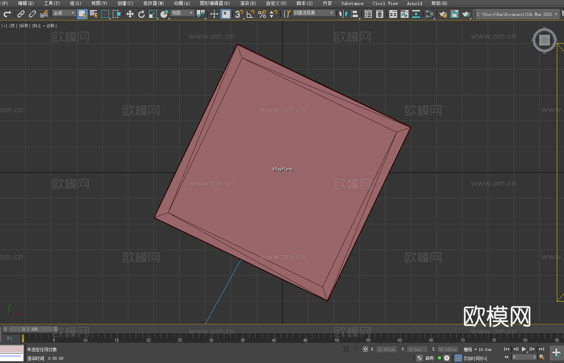The width and height of the screenshot is (564, 363).
Task: Open the Curve Editor
Action: click(405, 14)
